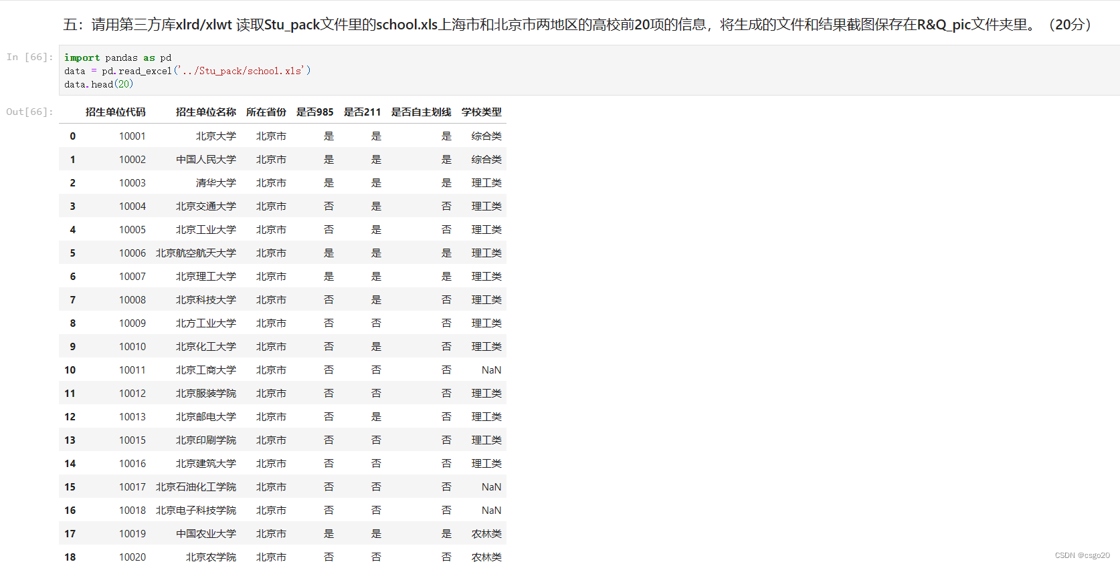
Task: Select the 清华大学 cell
Action: (215, 183)
